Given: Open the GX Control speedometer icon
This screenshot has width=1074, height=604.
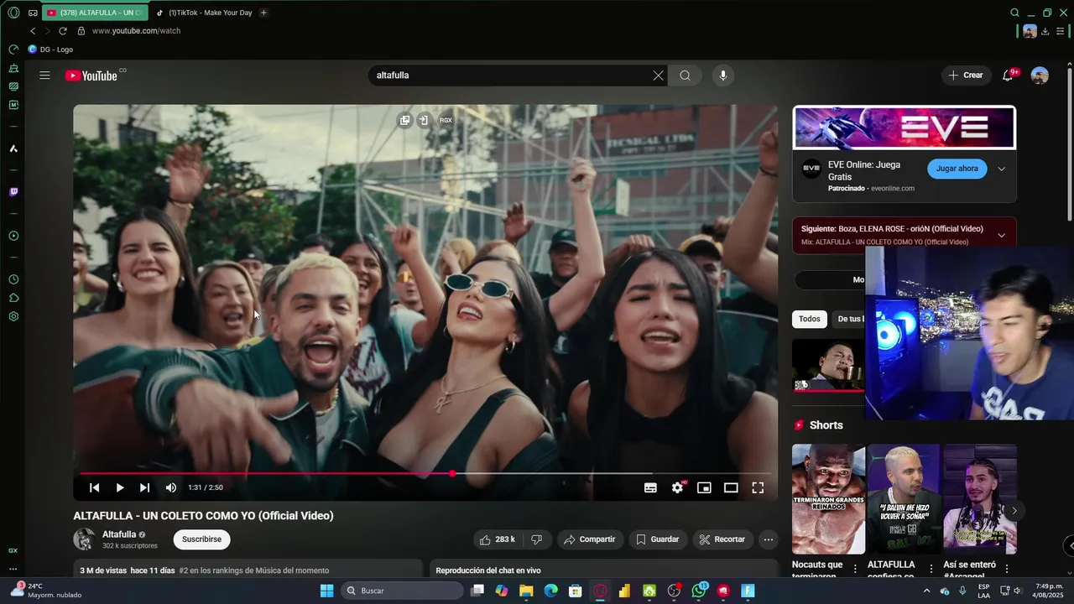Looking at the screenshot, I should 13,49.
